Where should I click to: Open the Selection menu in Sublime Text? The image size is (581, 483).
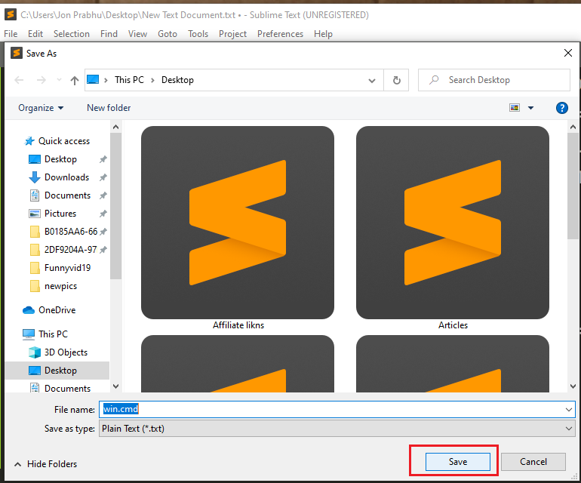tap(72, 34)
